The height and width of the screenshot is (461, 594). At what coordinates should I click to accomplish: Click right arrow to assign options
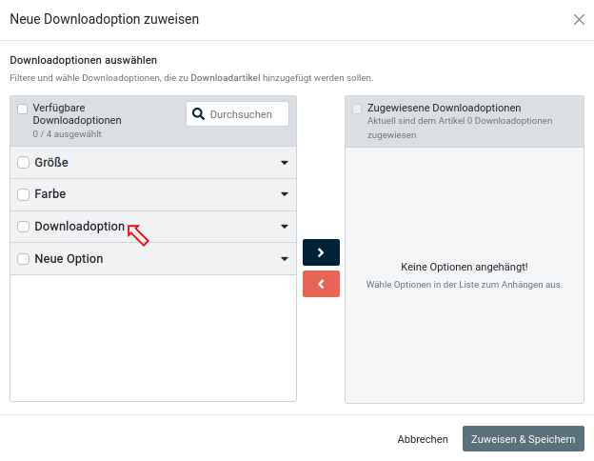(x=321, y=252)
